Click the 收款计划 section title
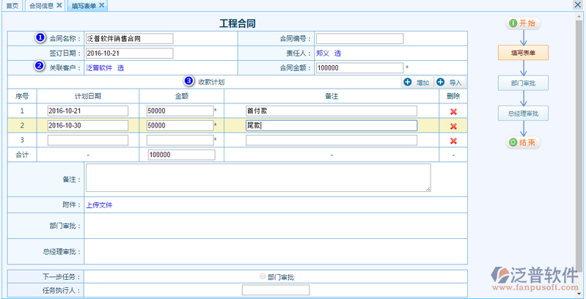Image resolution: width=586 pixels, height=299 pixels. 211,81
